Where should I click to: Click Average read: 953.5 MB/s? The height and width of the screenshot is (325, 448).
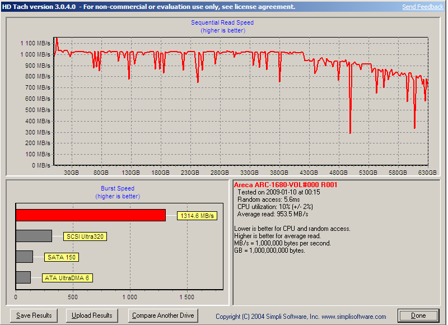click(x=273, y=214)
